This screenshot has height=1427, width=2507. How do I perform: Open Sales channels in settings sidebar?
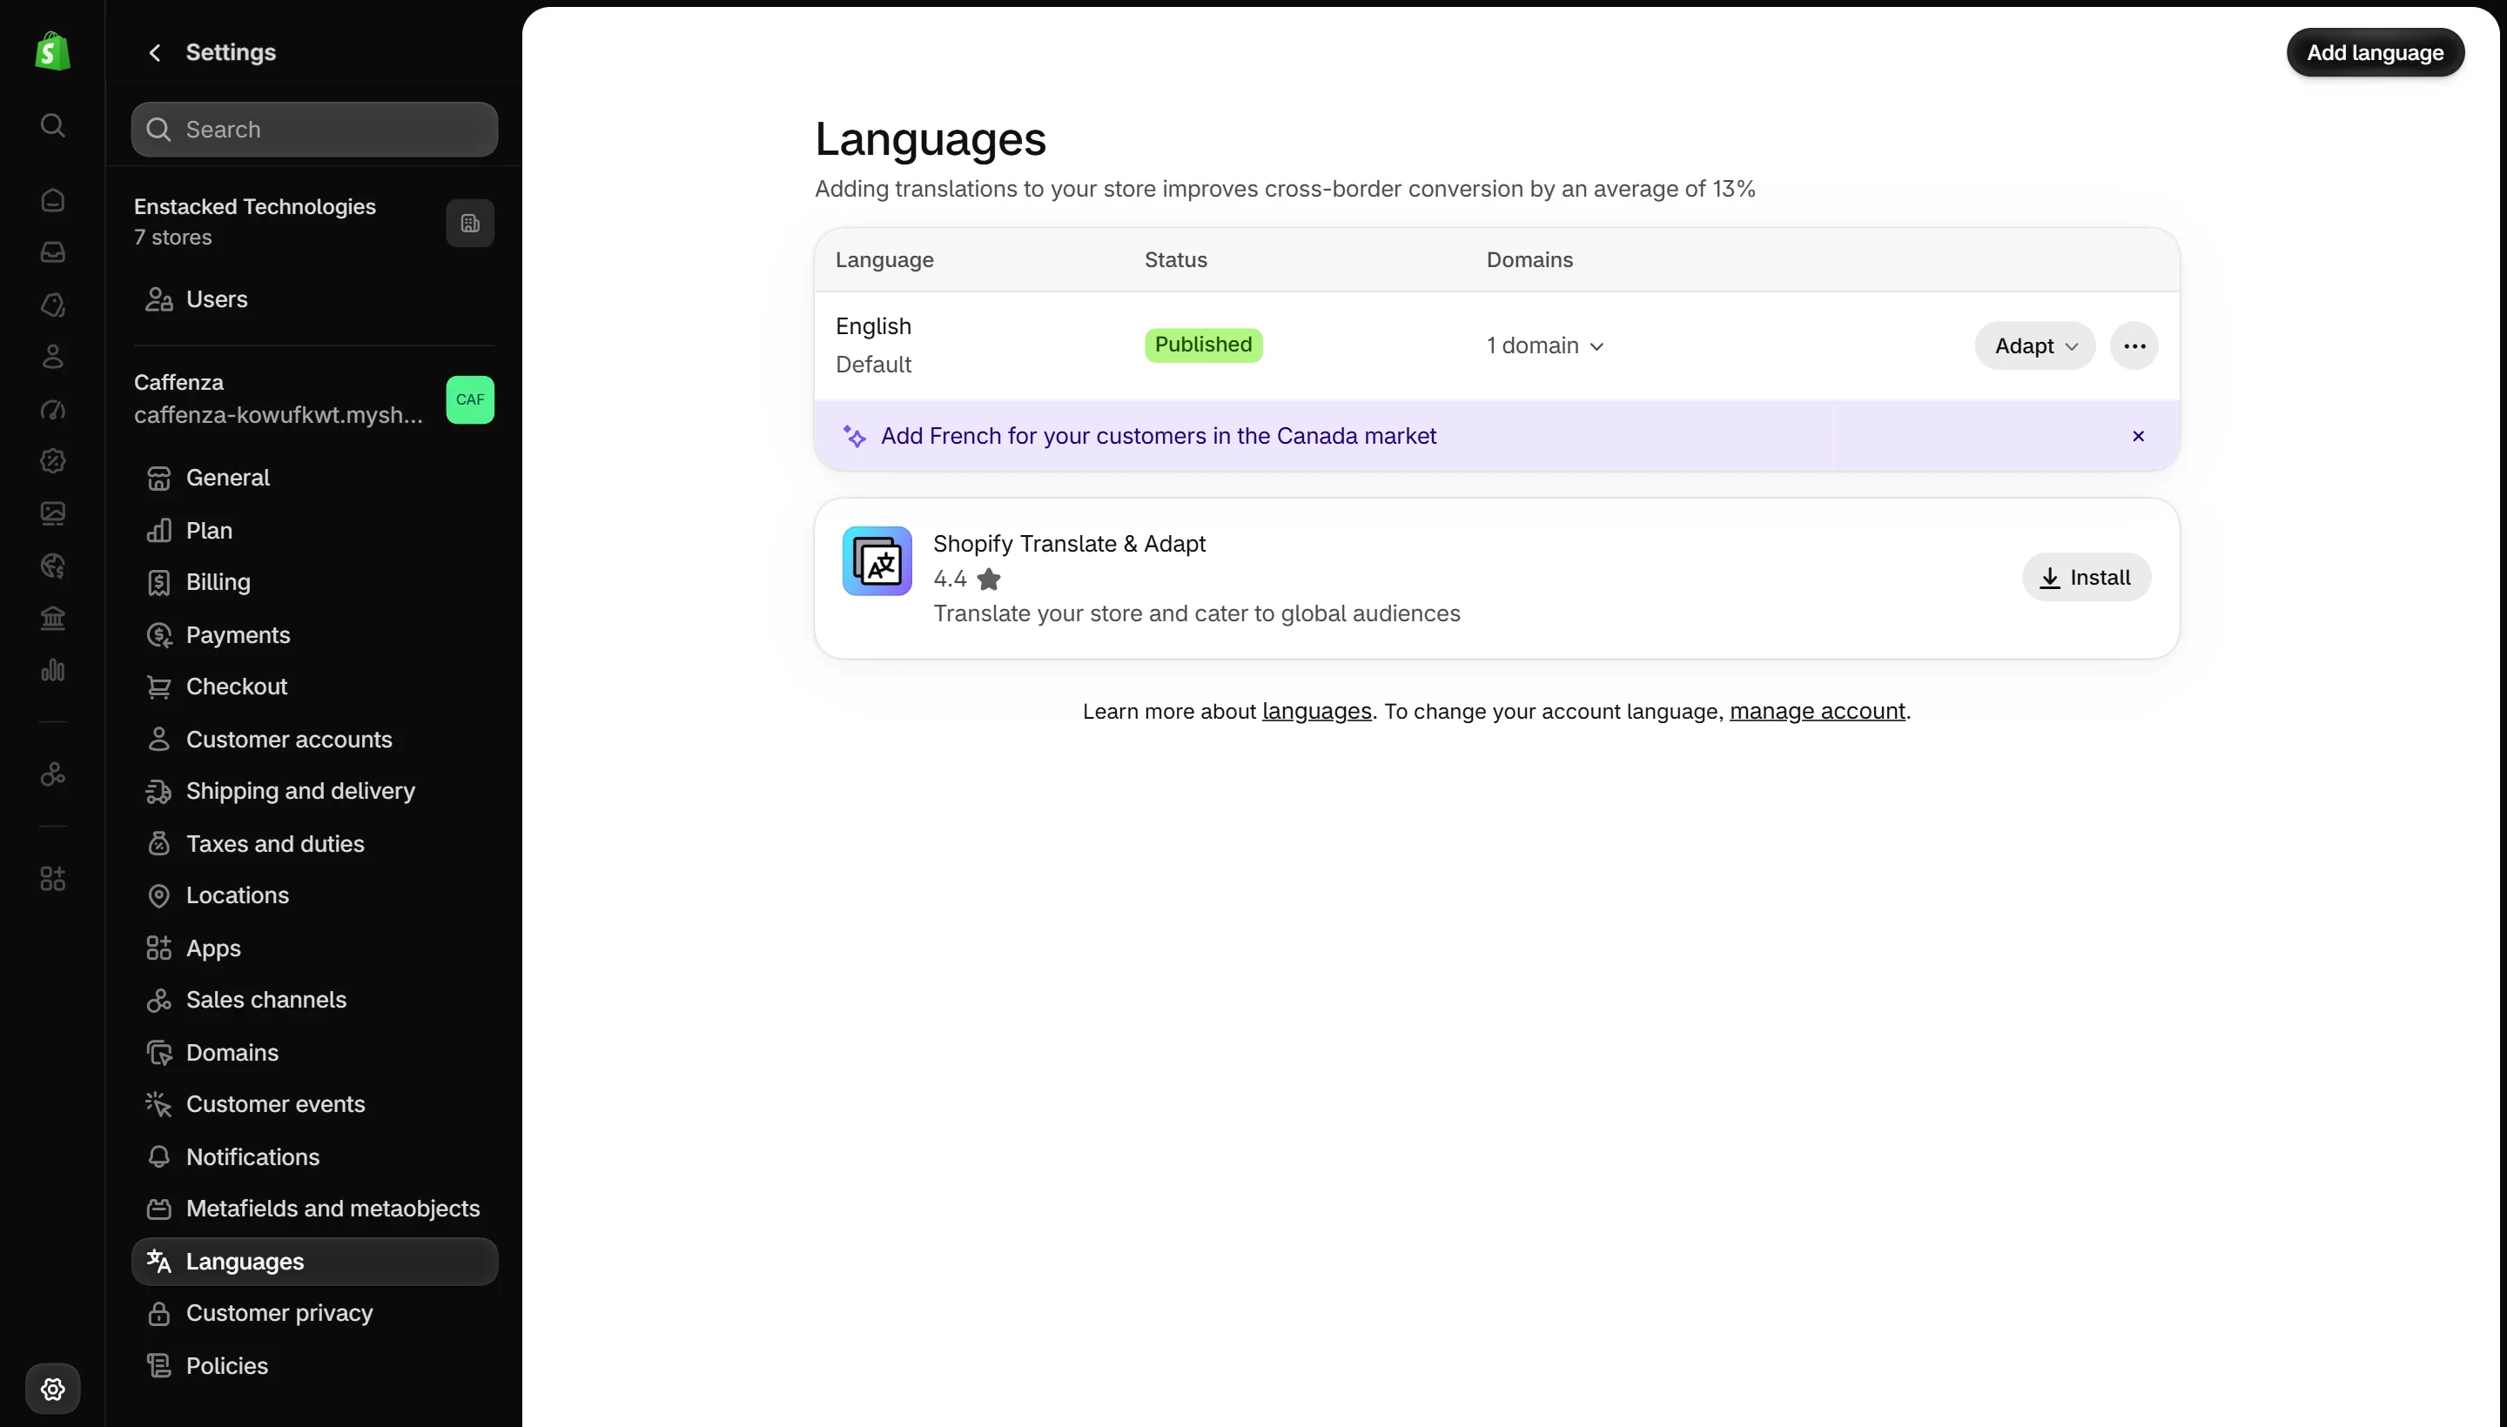tap(315, 1000)
